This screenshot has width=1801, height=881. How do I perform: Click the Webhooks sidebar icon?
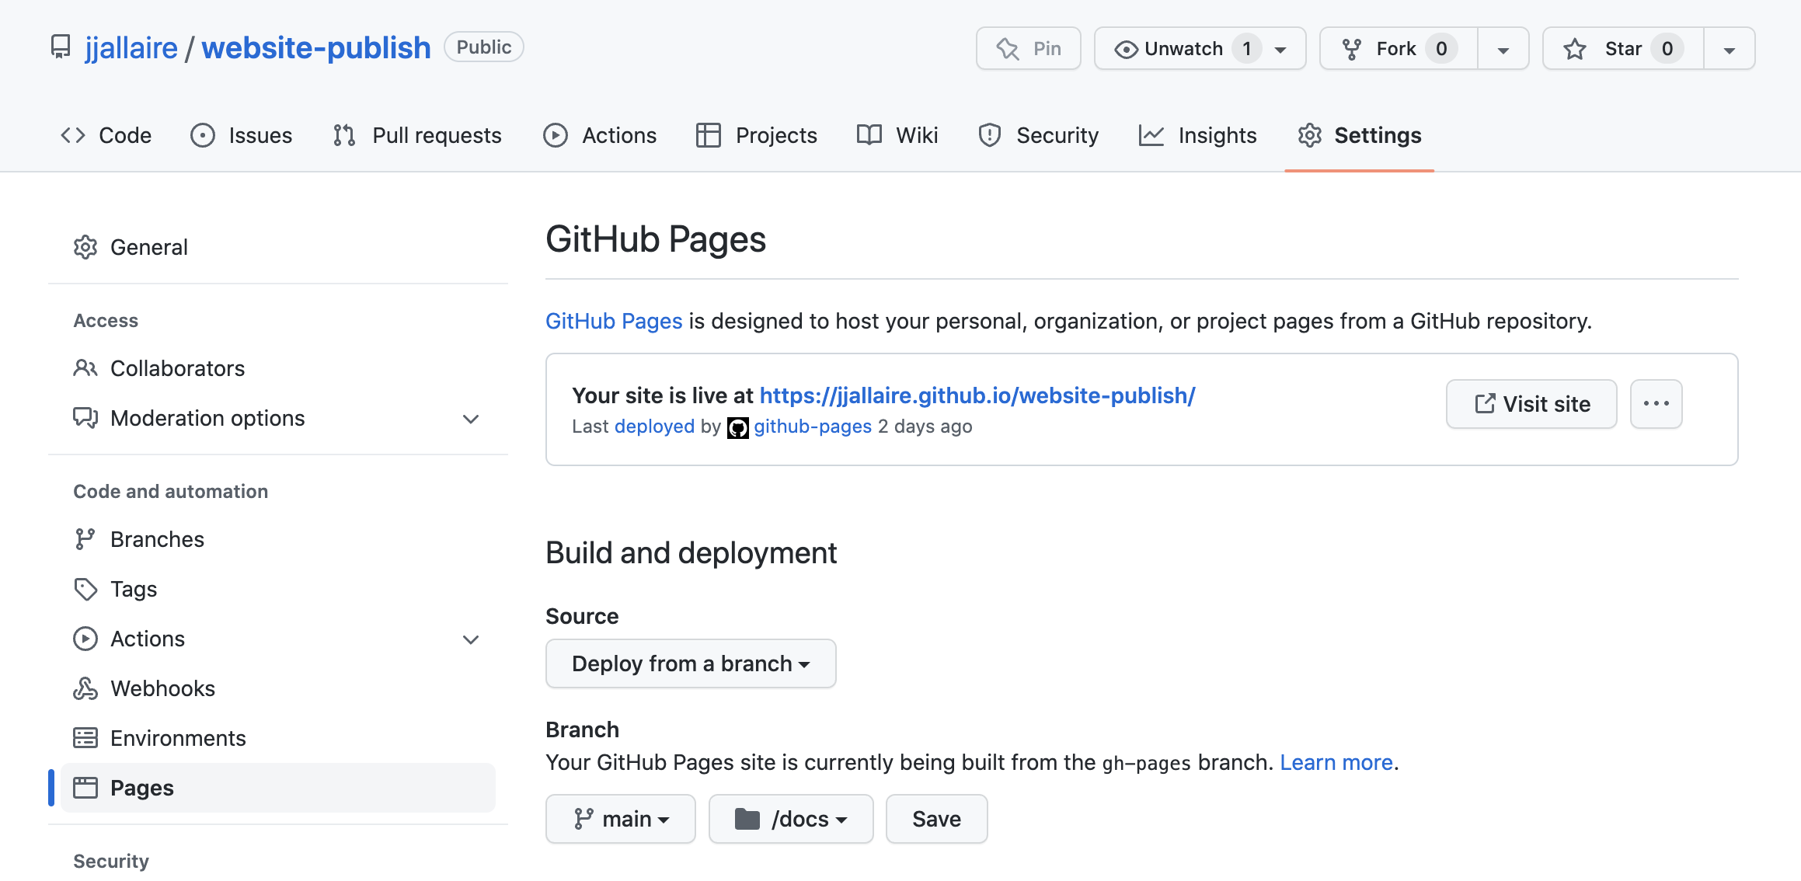pyautogui.click(x=85, y=688)
